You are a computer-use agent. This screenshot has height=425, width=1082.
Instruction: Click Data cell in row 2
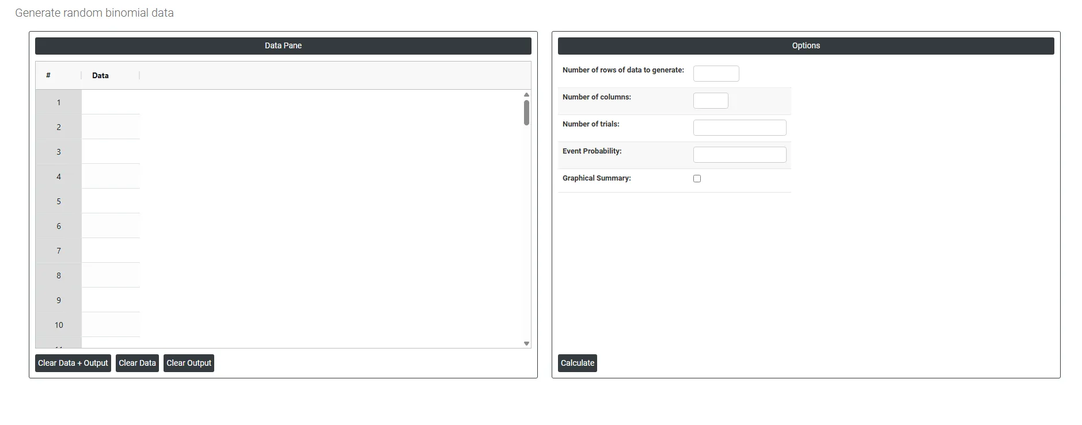pyautogui.click(x=111, y=127)
